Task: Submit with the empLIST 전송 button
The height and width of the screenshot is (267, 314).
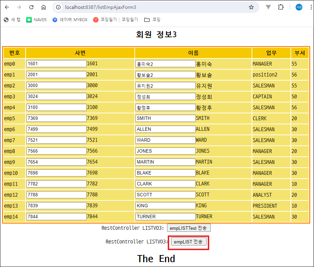Action: coord(189,242)
